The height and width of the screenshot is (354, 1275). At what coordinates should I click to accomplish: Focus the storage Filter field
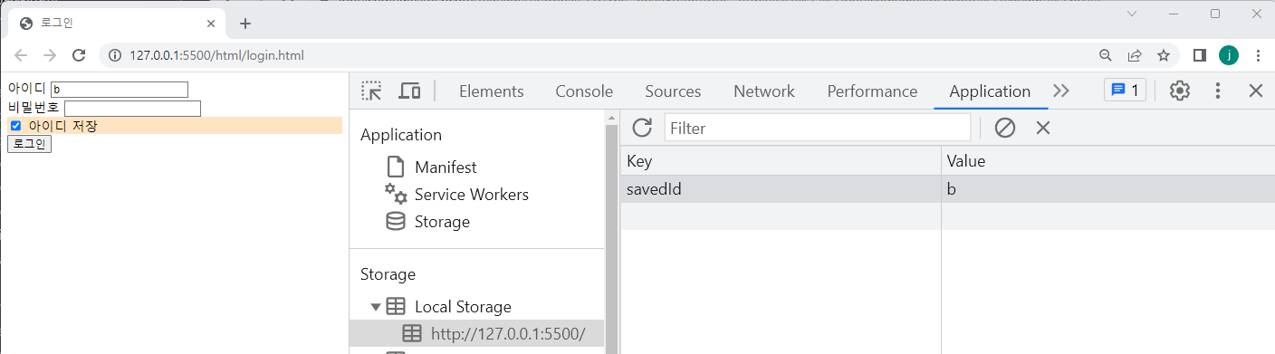[x=817, y=128]
